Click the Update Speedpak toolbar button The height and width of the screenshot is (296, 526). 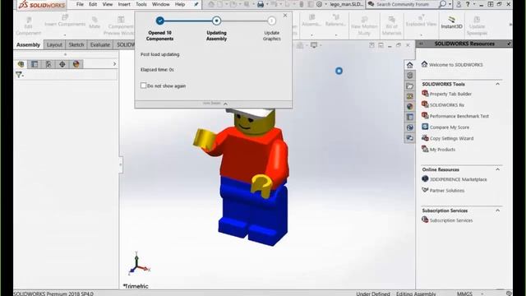(x=477, y=25)
